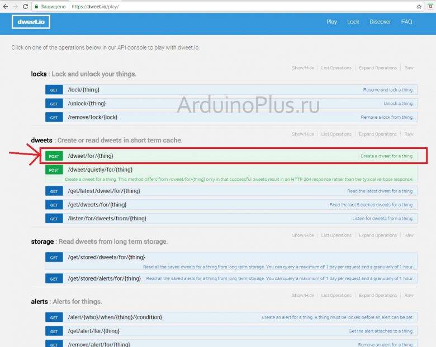Click 'Create a dweet for a thing' description

[x=387, y=156]
